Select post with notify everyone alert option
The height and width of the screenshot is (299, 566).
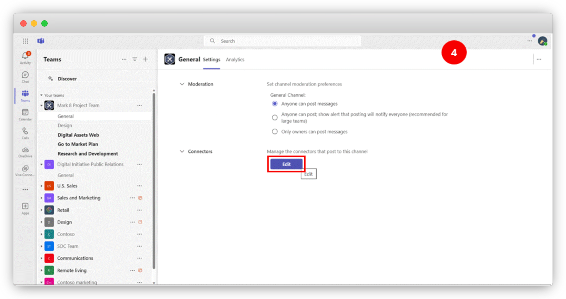[275, 117]
